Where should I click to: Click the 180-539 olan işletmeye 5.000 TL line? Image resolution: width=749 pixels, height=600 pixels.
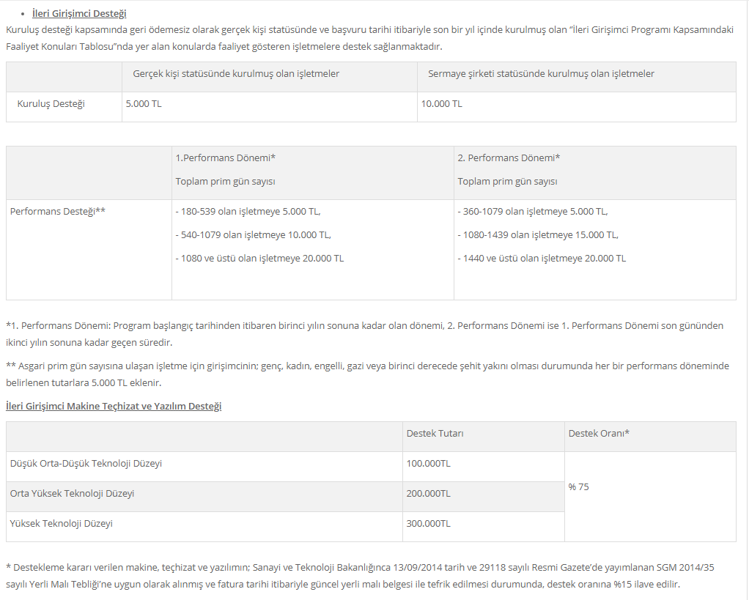[248, 211]
